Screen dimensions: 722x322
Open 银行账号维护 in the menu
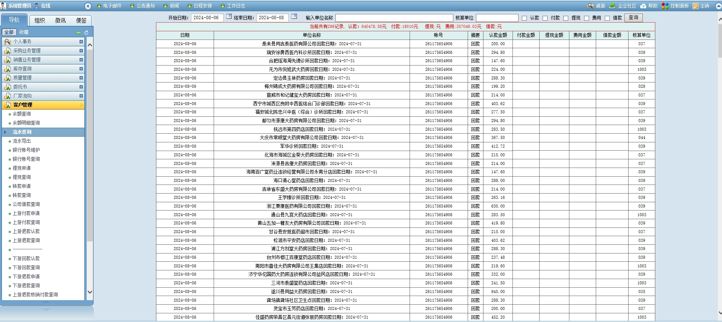coord(26,150)
